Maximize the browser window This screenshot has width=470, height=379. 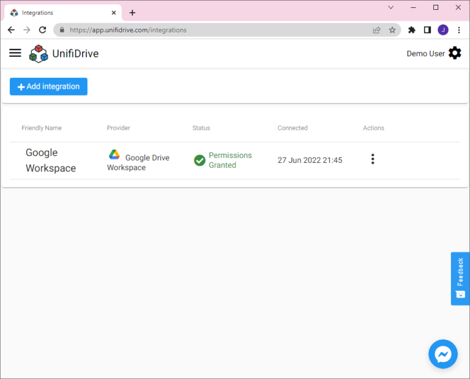[x=436, y=7]
